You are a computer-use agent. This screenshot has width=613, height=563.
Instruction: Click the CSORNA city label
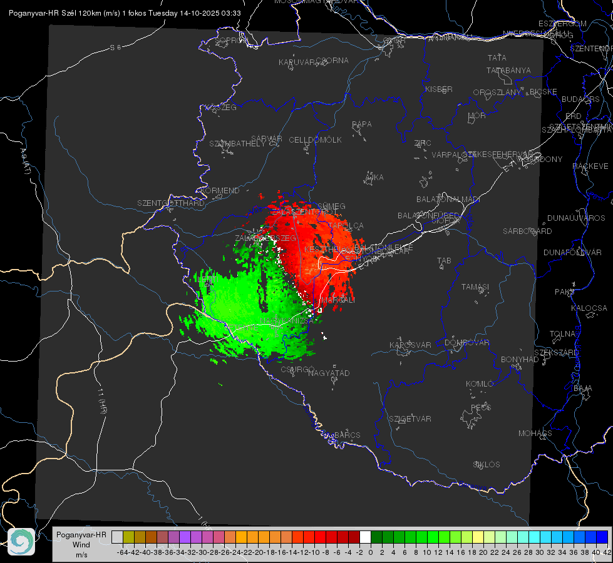(332, 61)
